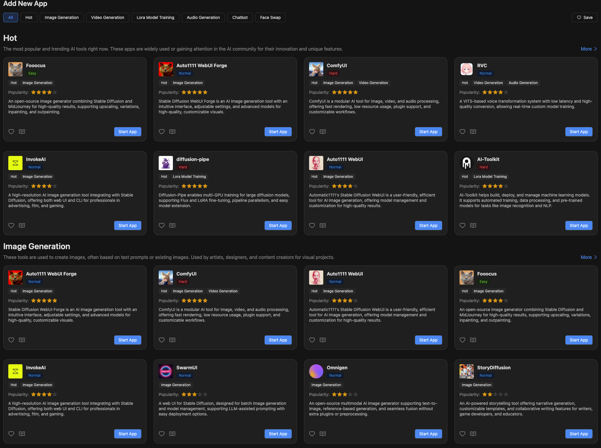Open the RVC documentation book icon
Image resolution: width=601 pixels, height=448 pixels.
click(x=473, y=132)
